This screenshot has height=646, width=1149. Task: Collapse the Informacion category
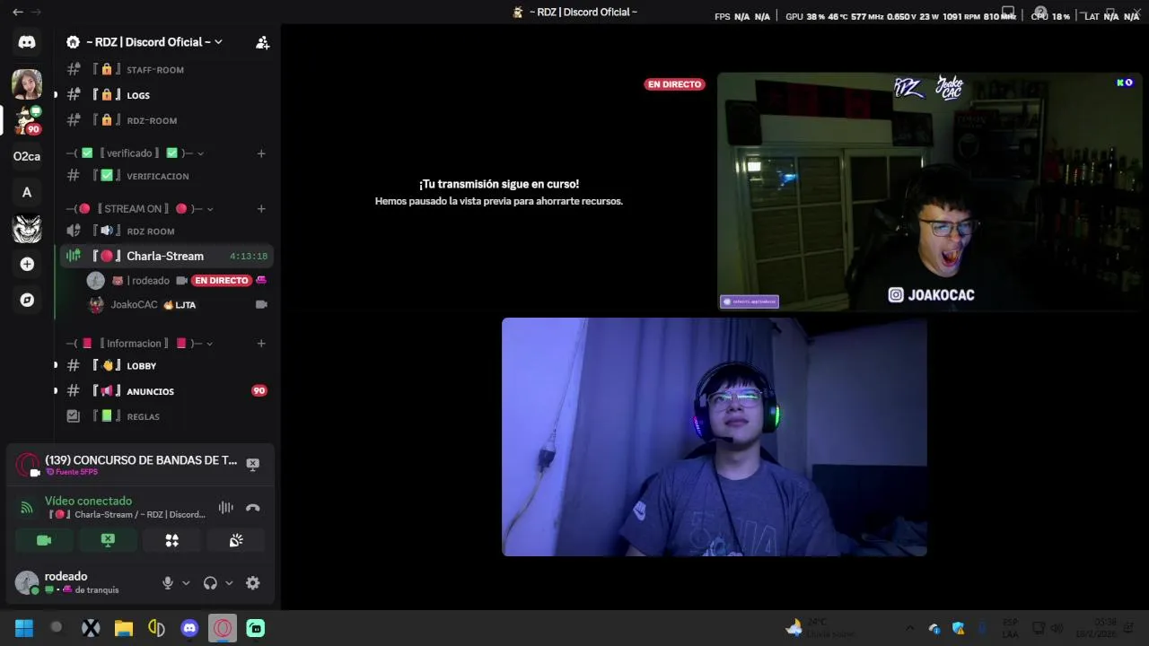[140, 344]
